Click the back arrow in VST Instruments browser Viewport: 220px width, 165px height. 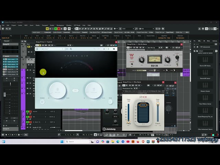click(195, 47)
